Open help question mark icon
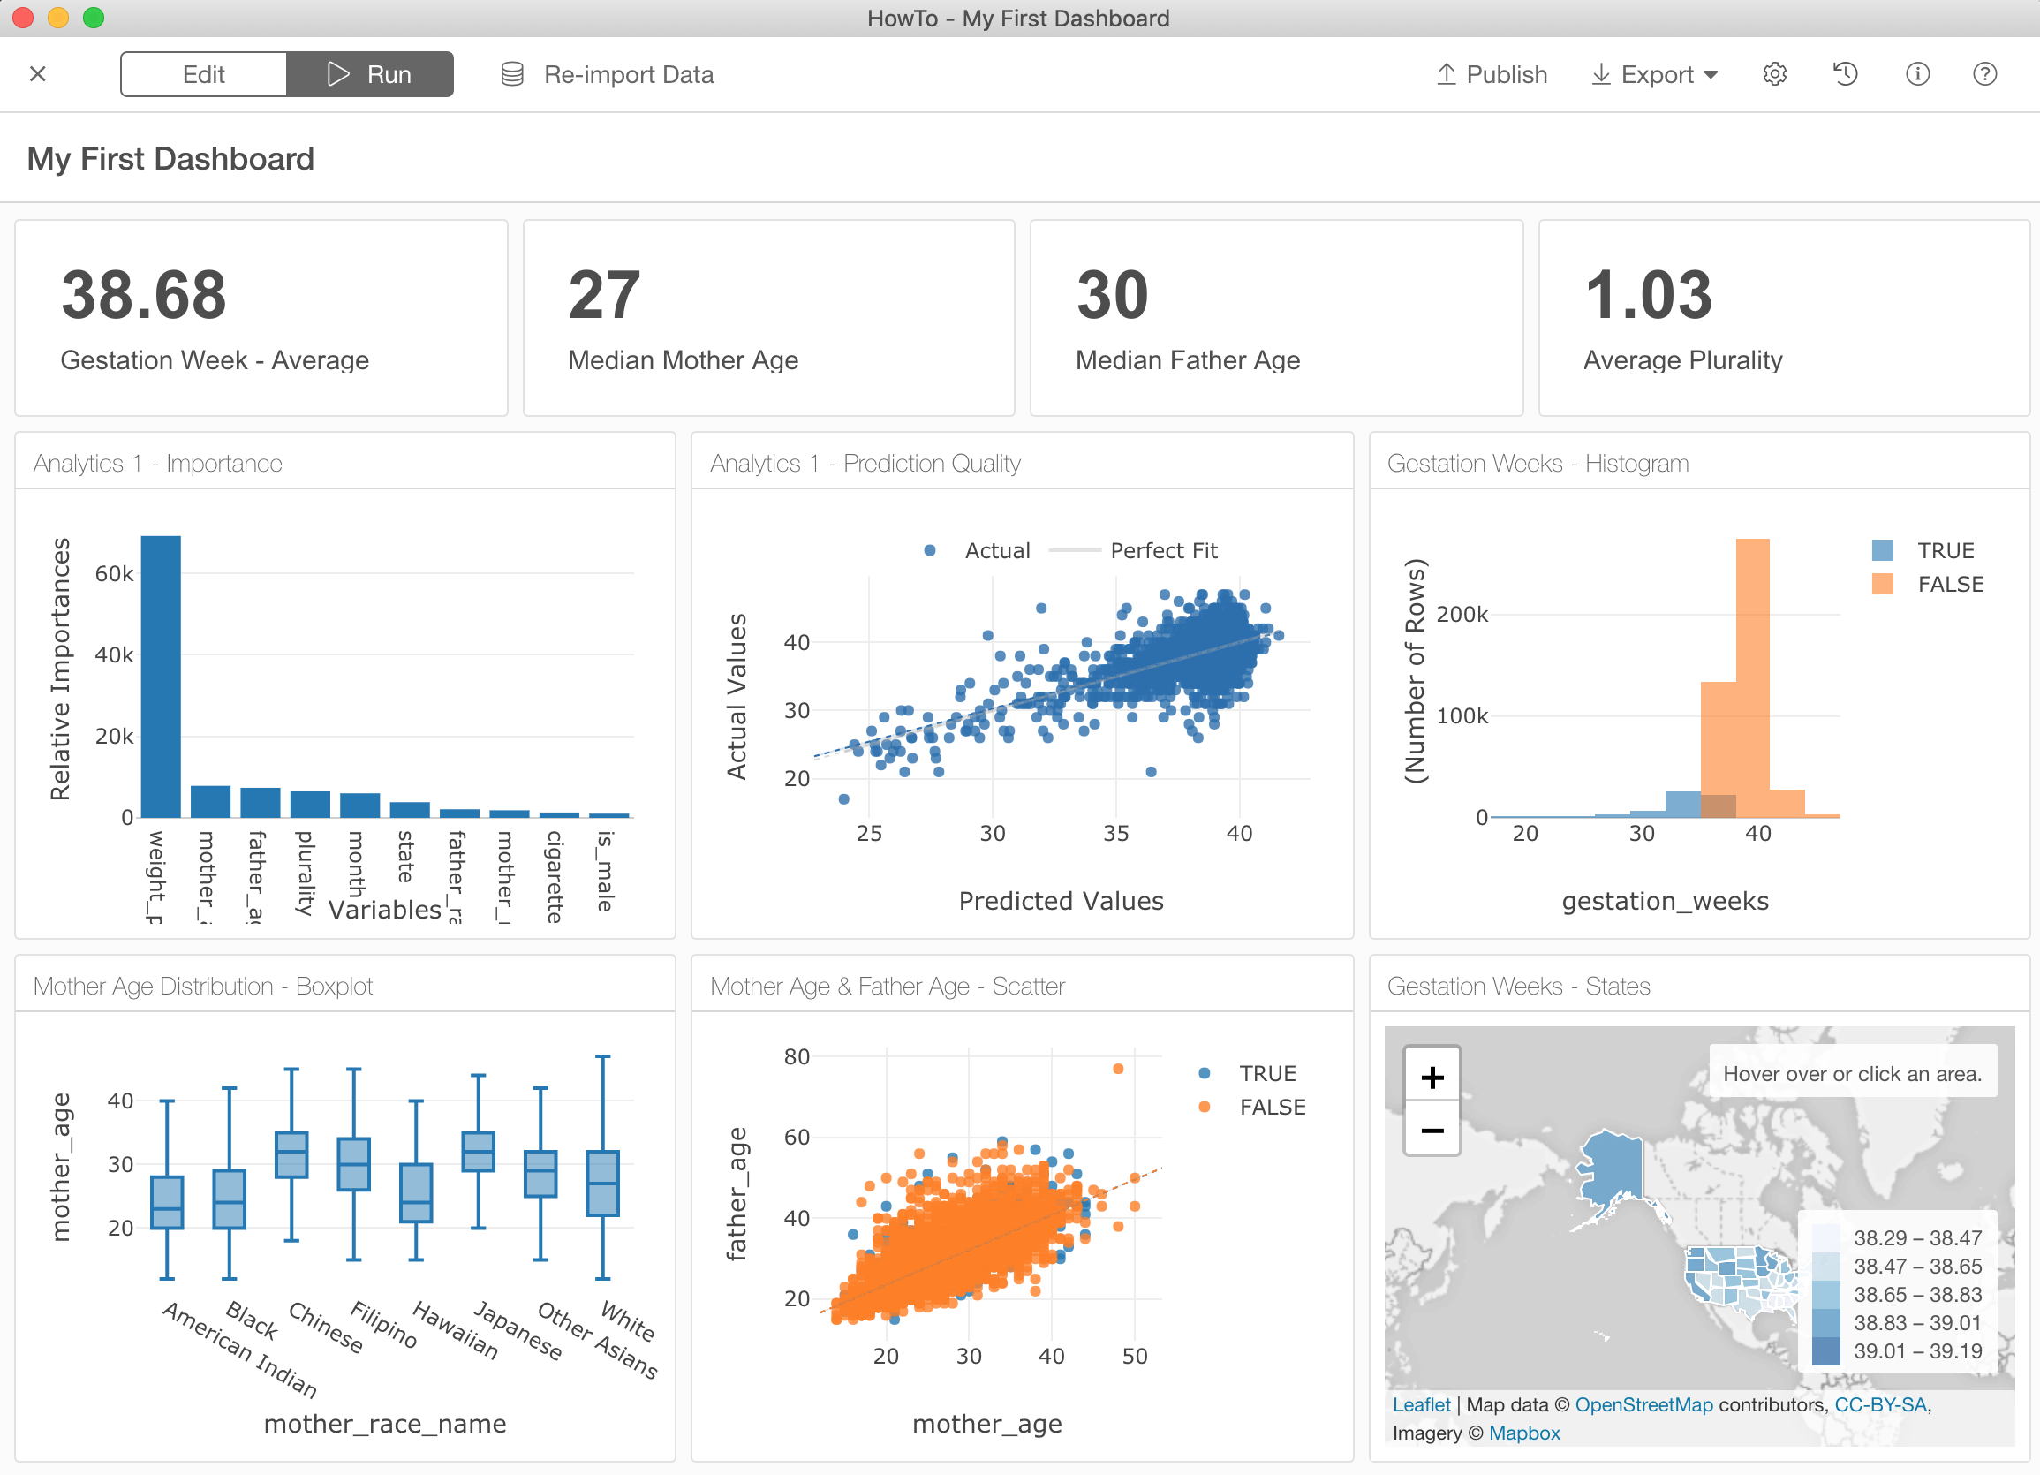The height and width of the screenshot is (1475, 2040). 1984,74
